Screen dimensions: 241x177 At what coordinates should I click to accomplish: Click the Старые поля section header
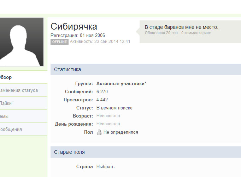pyautogui.click(x=69, y=152)
